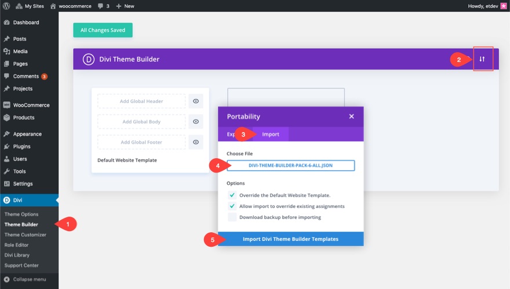Open woocommerce site link in admin bar
This screenshot has width=510, height=289.
pos(71,6)
